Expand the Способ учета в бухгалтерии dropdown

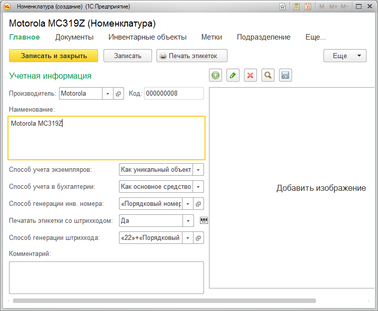click(198, 187)
